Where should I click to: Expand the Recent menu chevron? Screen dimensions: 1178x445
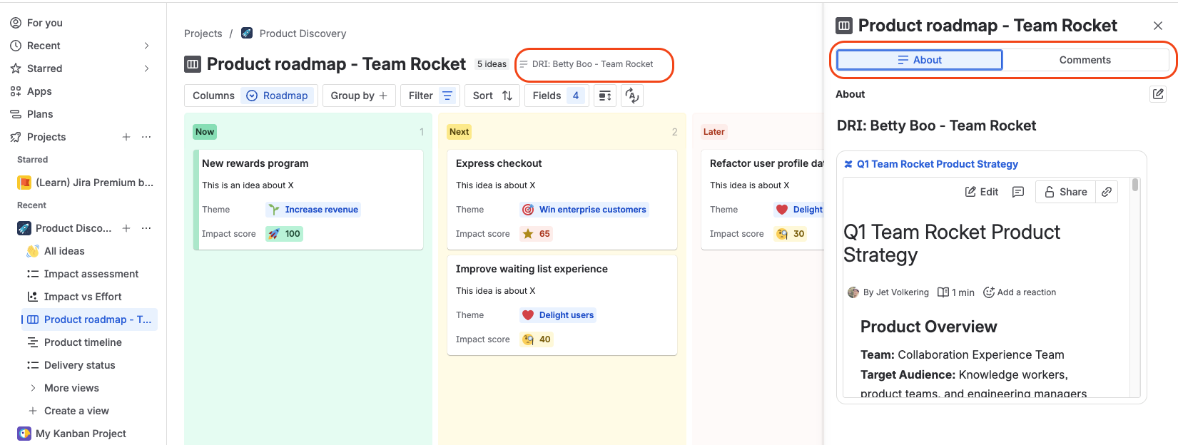(x=146, y=46)
